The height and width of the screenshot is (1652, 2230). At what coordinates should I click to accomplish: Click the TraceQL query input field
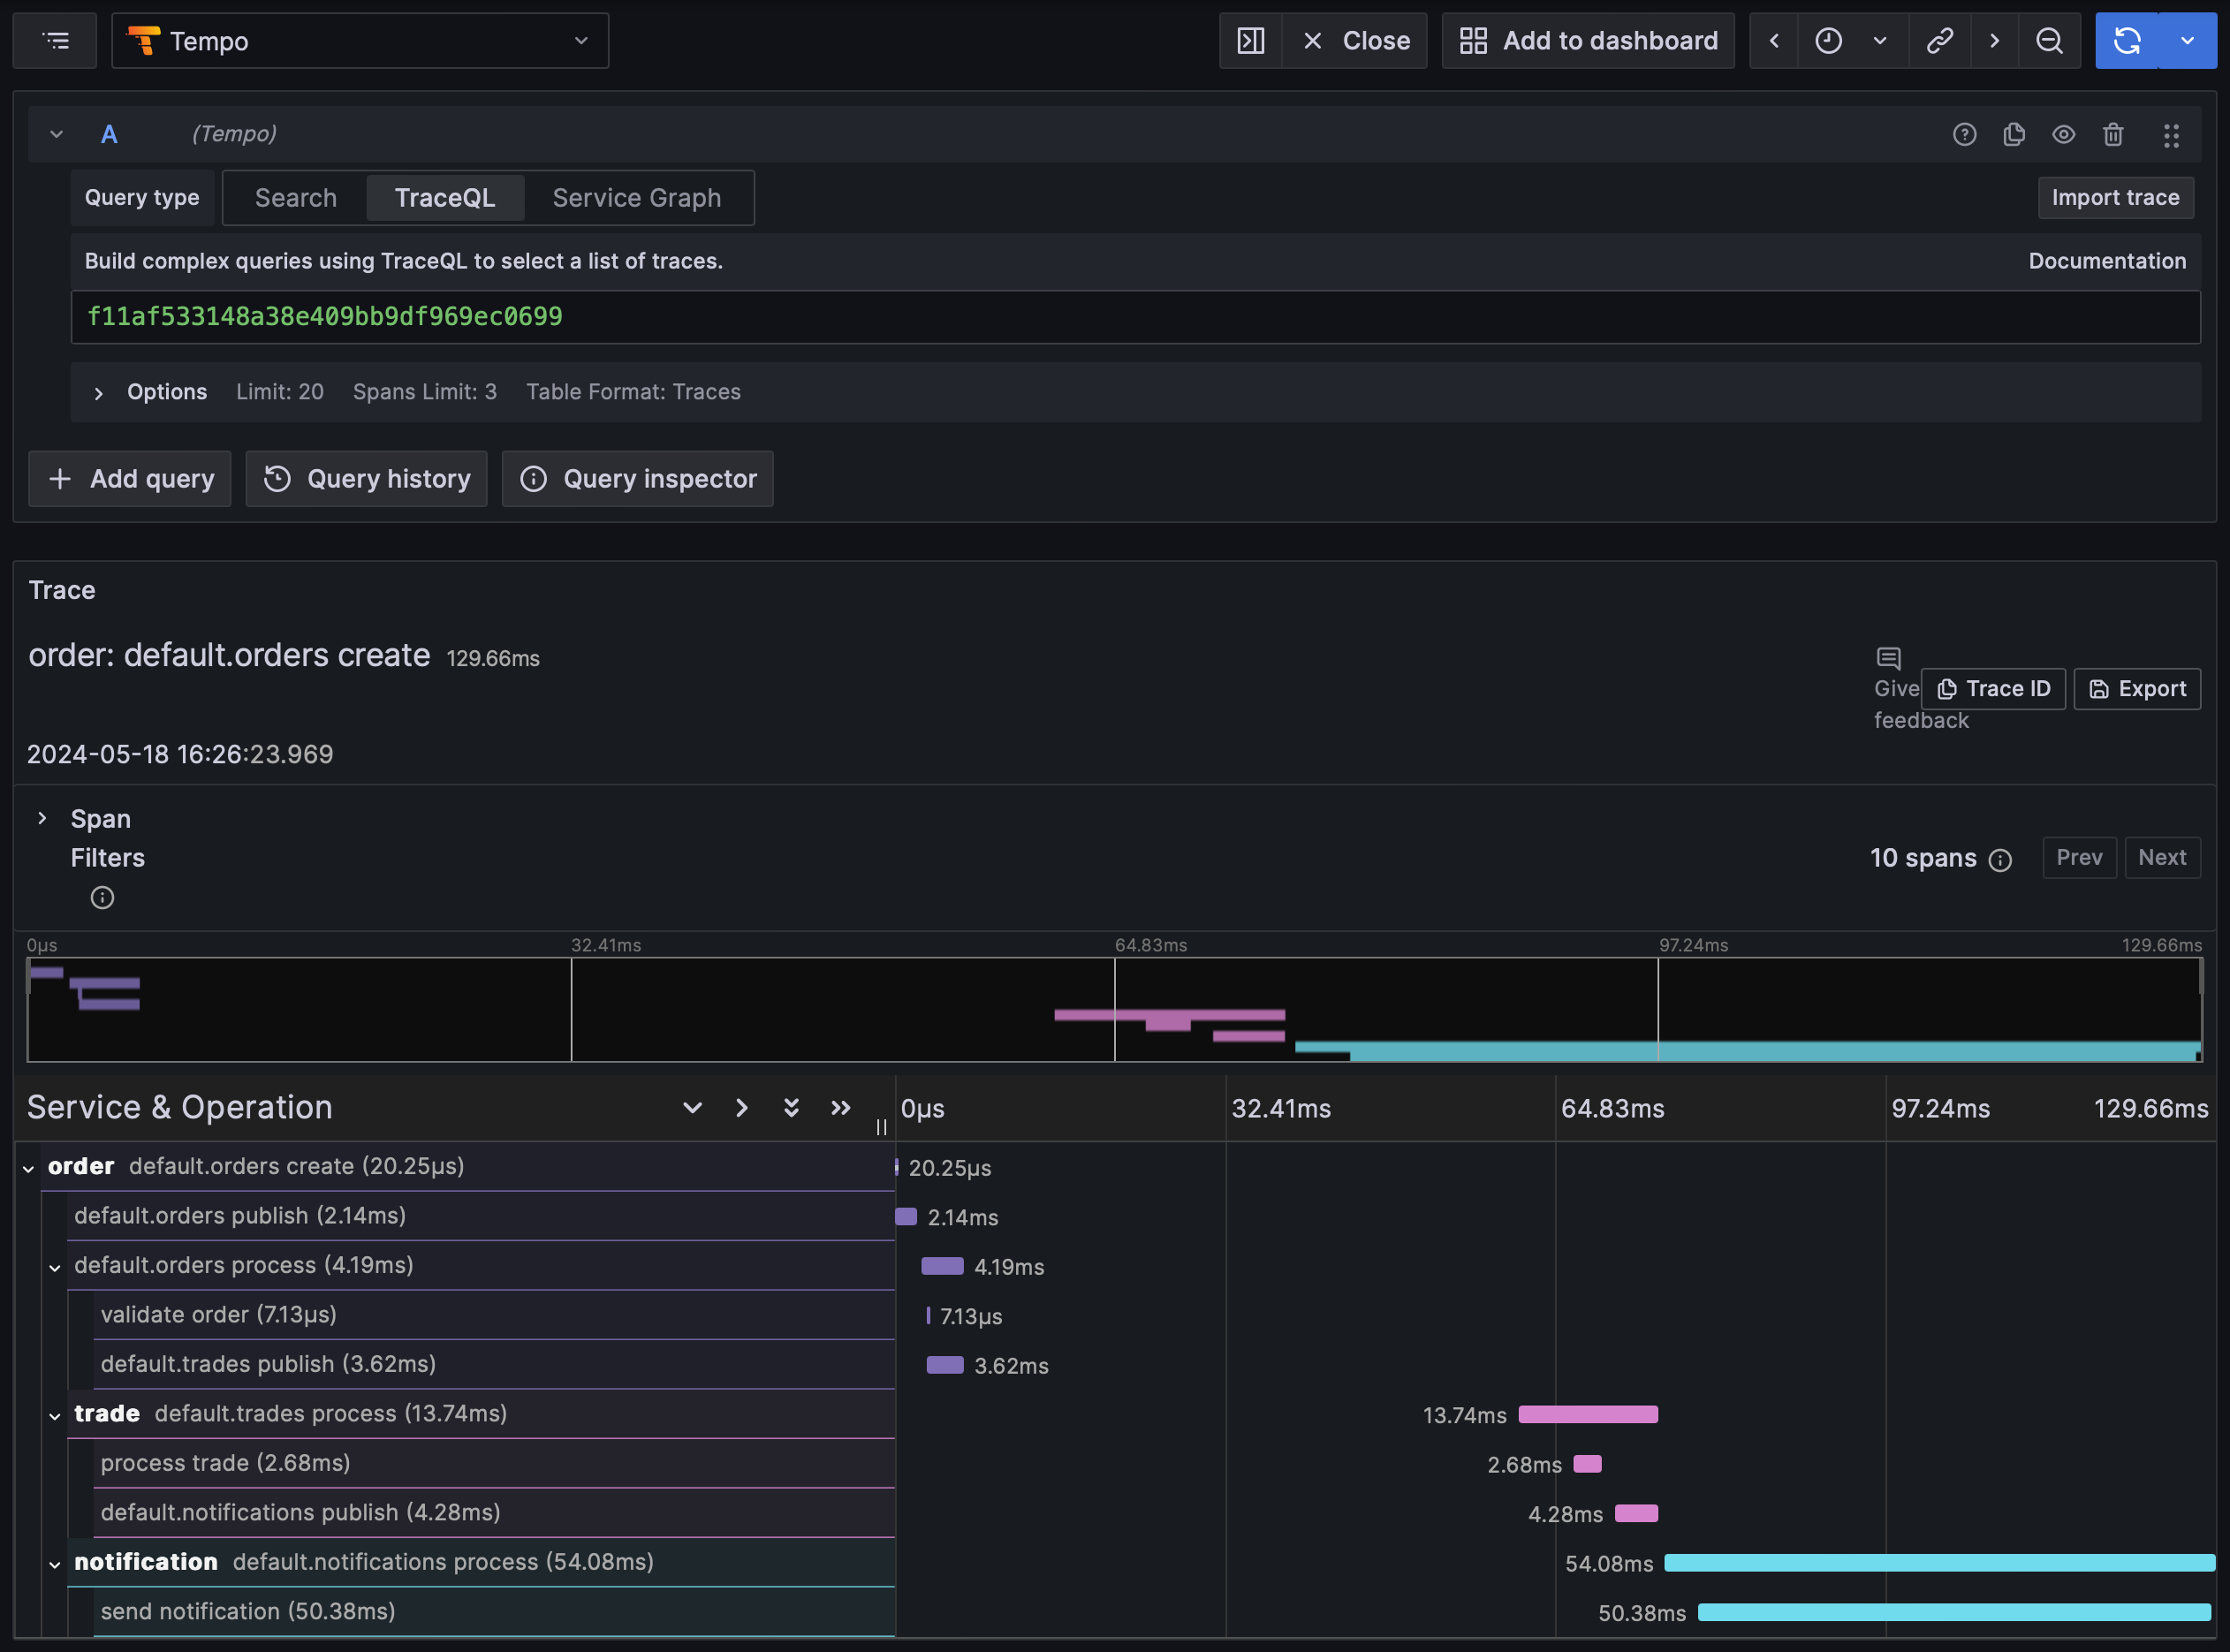[1134, 317]
